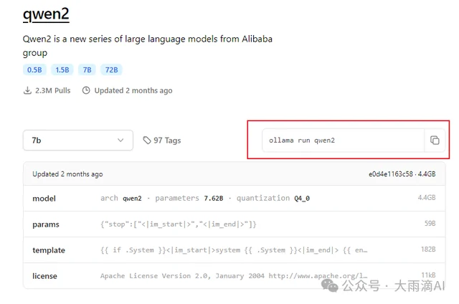
Task: Select the 0.5B size tag
Action: click(x=34, y=70)
